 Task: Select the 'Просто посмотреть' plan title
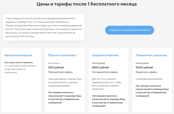pos(62,55)
